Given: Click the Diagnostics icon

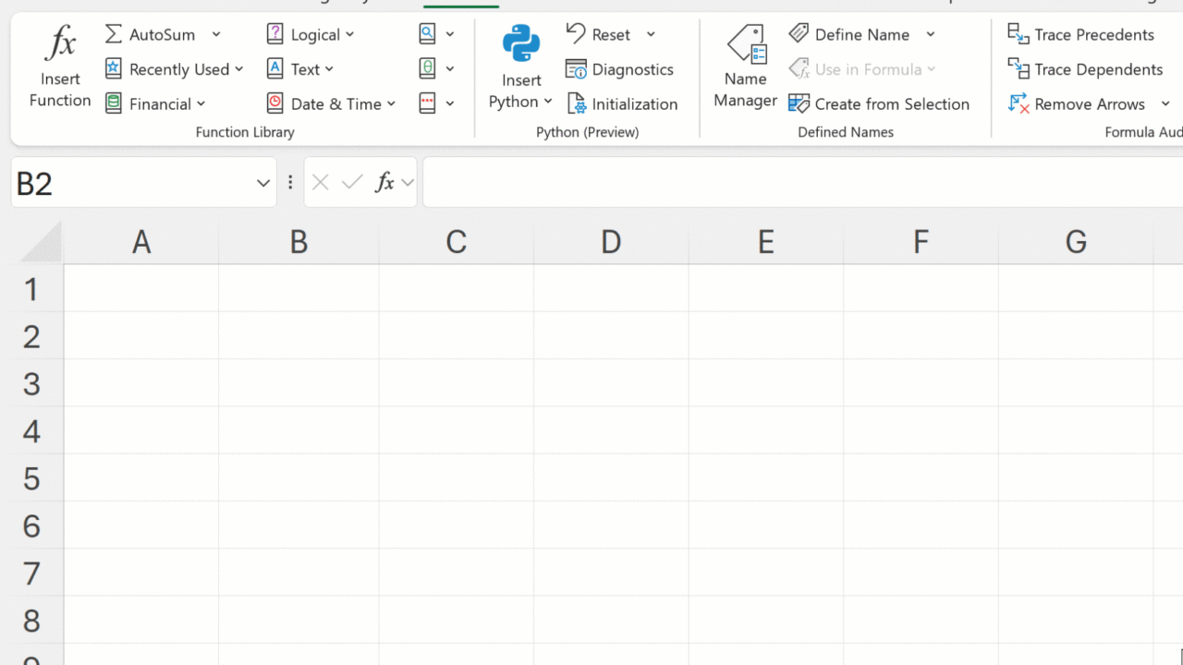Looking at the screenshot, I should [577, 69].
